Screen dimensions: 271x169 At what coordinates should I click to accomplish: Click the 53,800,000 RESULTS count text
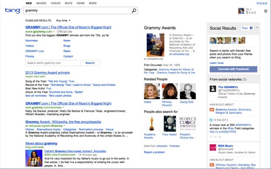pos(38,21)
